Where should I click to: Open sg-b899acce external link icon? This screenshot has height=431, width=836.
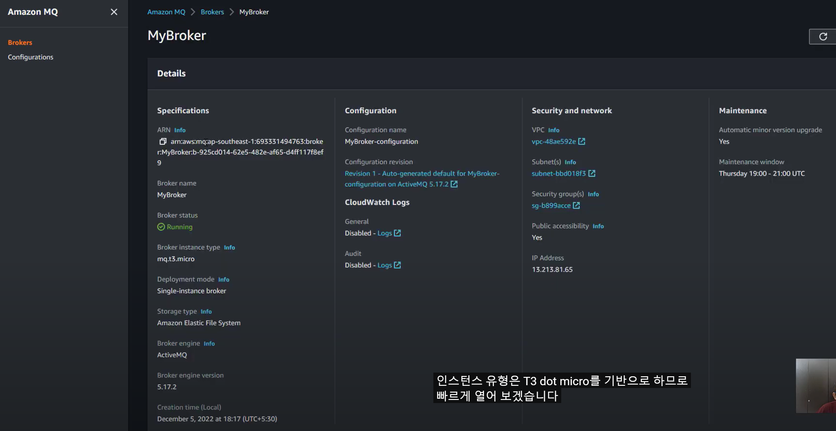[x=576, y=205]
